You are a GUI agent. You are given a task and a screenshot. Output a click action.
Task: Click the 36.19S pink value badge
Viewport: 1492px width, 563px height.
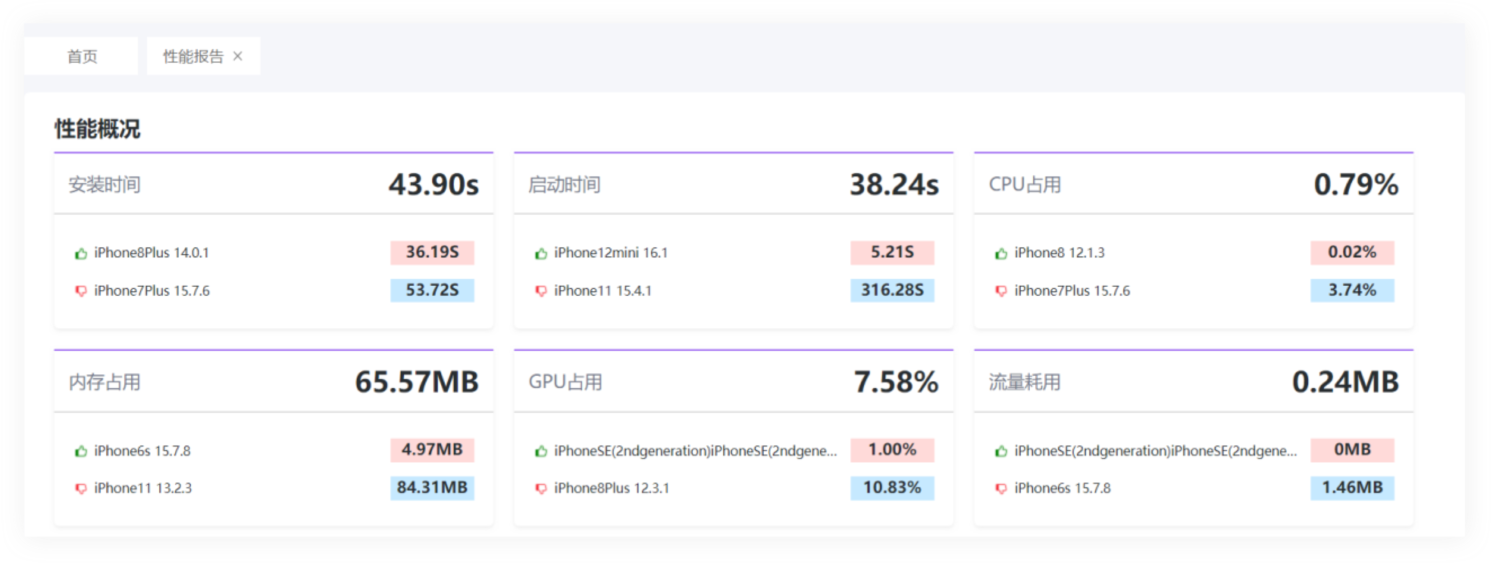(x=432, y=252)
